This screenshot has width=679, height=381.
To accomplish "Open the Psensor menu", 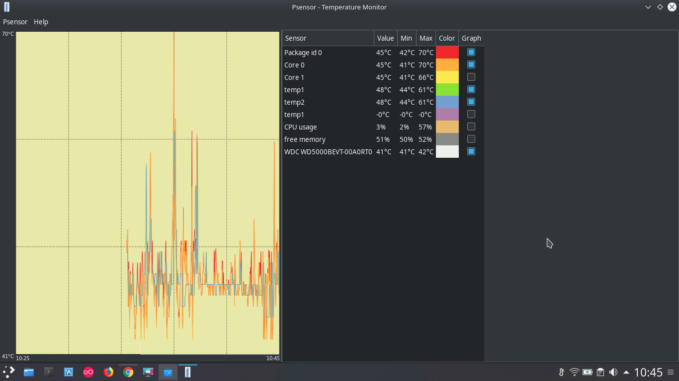I will click(15, 22).
